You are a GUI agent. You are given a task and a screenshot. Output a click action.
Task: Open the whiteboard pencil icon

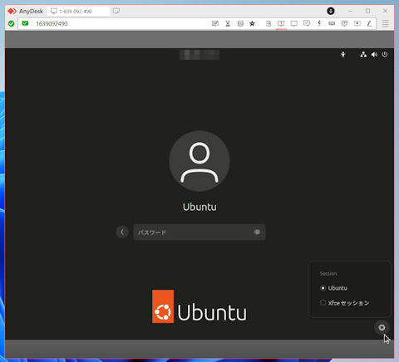coord(369,23)
